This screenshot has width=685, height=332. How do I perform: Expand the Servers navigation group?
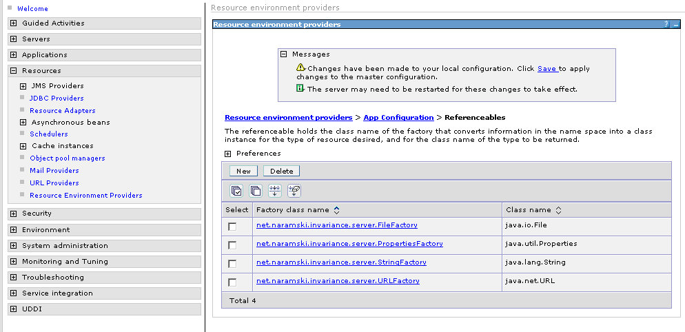[14, 39]
